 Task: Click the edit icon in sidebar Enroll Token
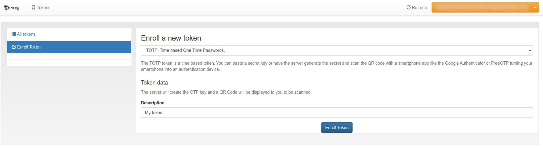pyautogui.click(x=14, y=47)
